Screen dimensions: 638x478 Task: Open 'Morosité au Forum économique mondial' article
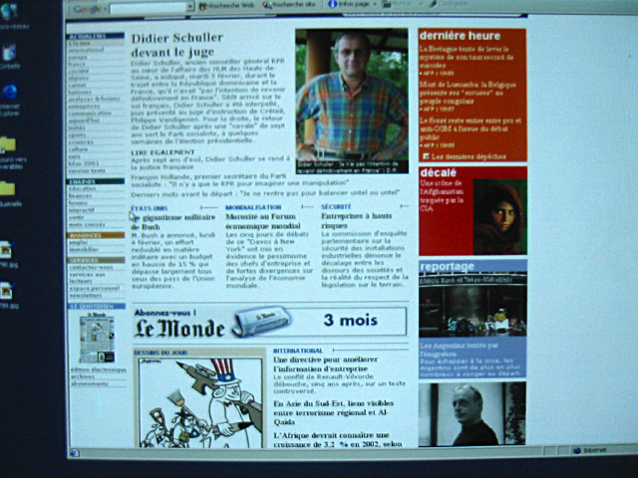[263, 221]
